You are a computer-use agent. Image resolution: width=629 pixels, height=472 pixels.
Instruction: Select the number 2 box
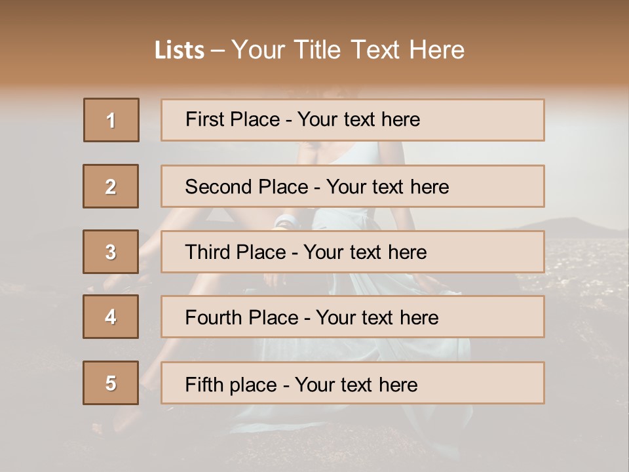coord(111,186)
